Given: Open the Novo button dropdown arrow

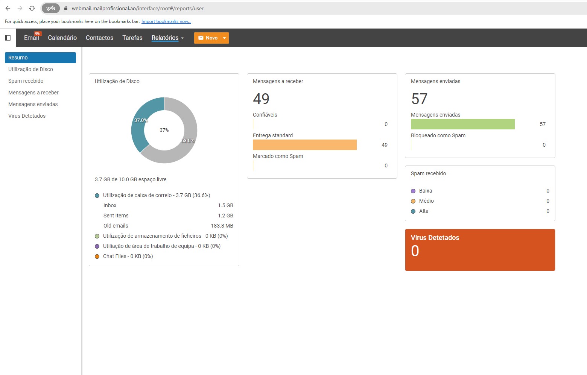Looking at the screenshot, I should tap(224, 38).
